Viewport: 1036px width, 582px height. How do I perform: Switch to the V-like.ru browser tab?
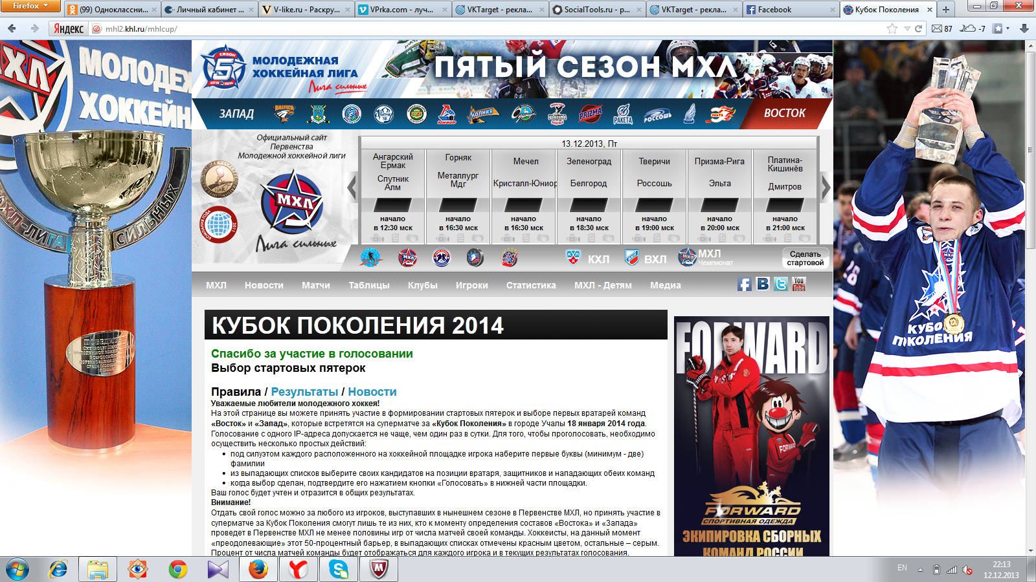[x=306, y=9]
